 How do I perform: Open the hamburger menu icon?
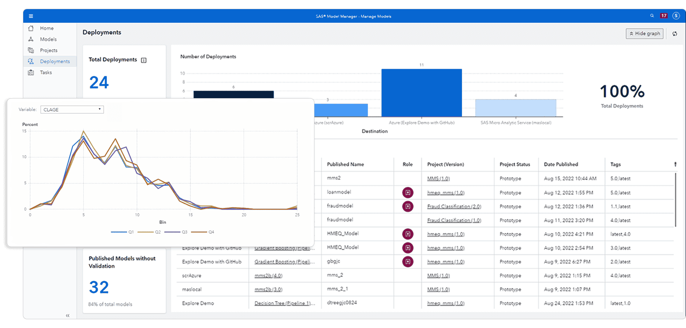tap(31, 16)
